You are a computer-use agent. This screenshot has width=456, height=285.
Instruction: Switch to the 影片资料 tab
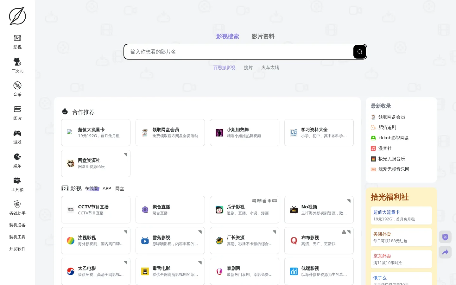(x=263, y=36)
